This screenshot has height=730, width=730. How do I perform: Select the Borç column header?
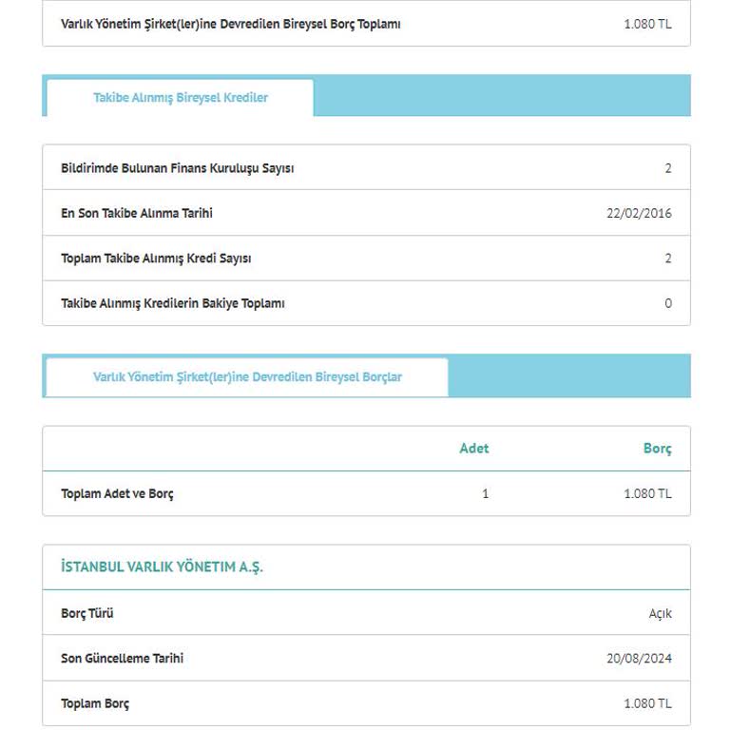(x=657, y=449)
